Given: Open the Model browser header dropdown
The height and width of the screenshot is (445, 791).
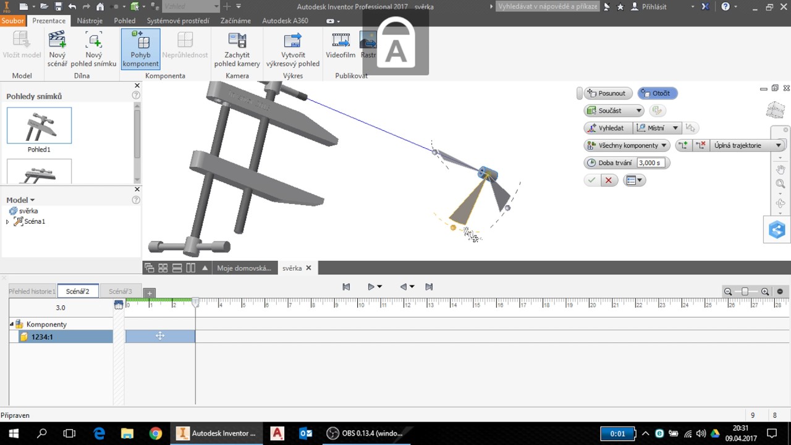Looking at the screenshot, I should [20, 200].
